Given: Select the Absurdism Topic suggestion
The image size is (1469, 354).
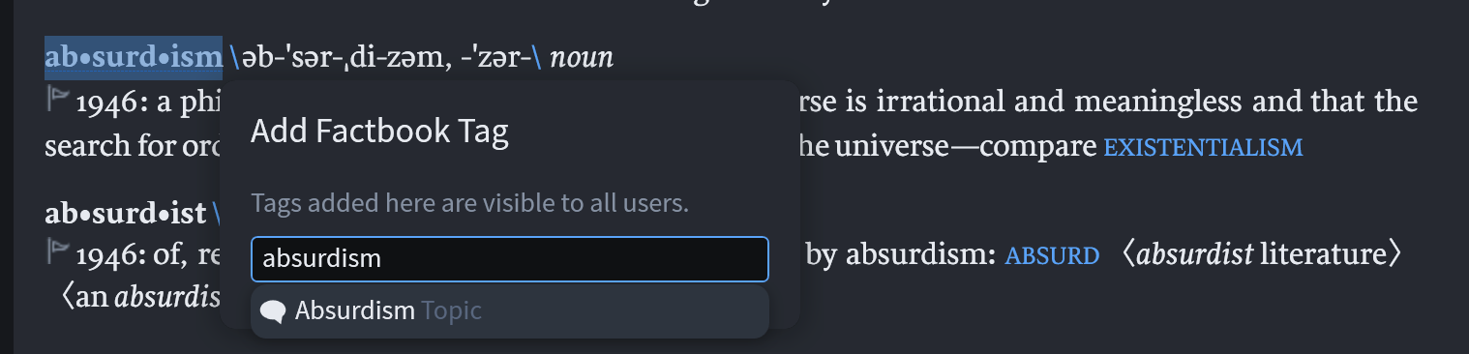Looking at the screenshot, I should (x=510, y=311).
